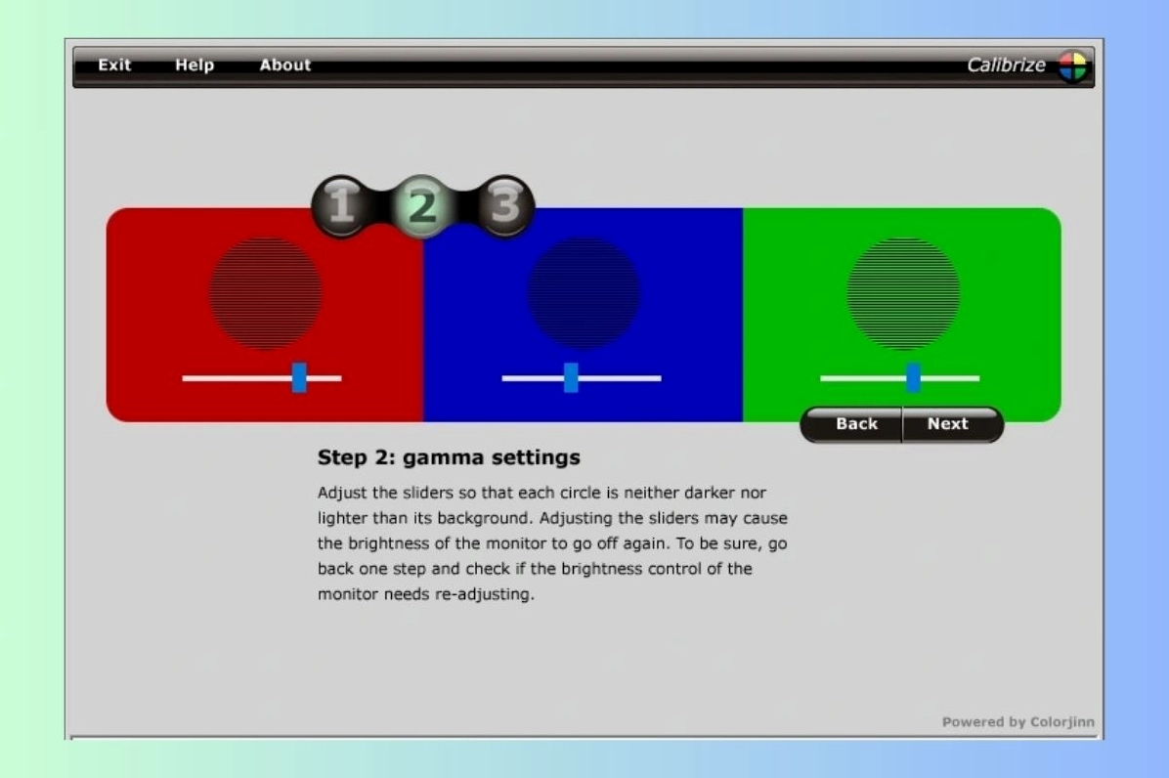Select the highlighted step 2 orb
Image resolution: width=1169 pixels, height=778 pixels.
click(422, 206)
